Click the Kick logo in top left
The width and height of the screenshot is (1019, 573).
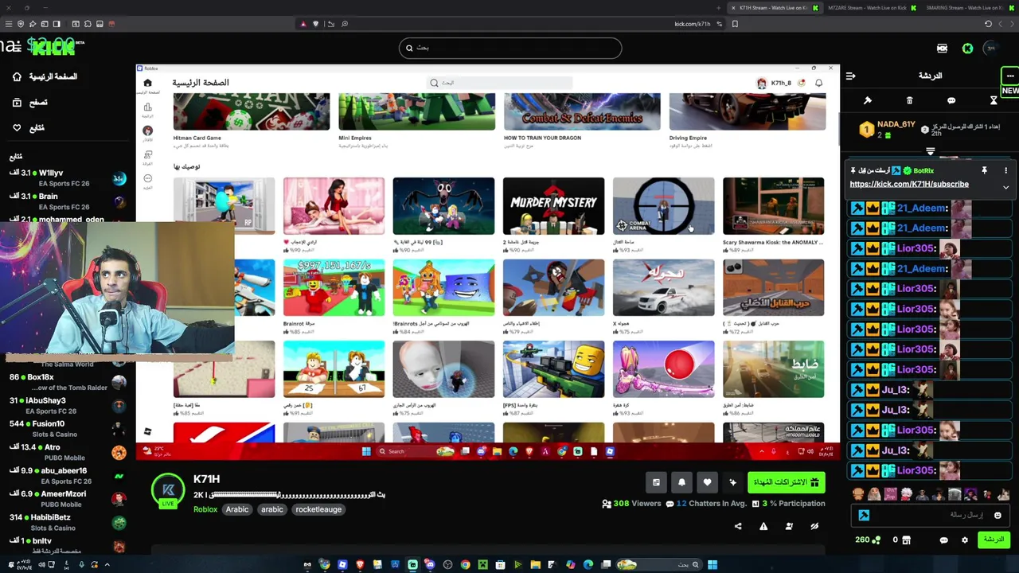tap(53, 48)
